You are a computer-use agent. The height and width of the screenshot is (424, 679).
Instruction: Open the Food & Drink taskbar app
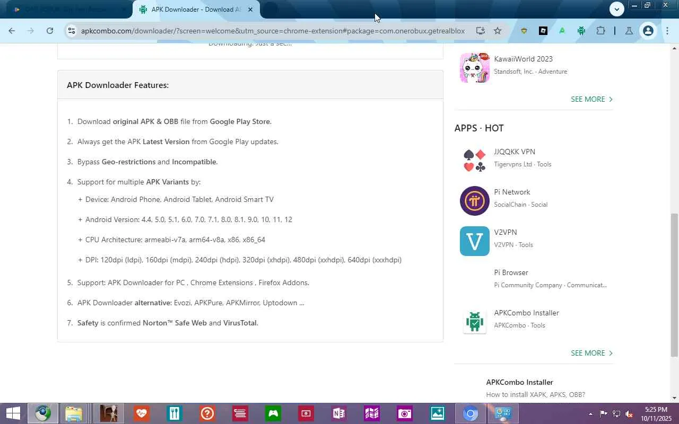tap(174, 413)
